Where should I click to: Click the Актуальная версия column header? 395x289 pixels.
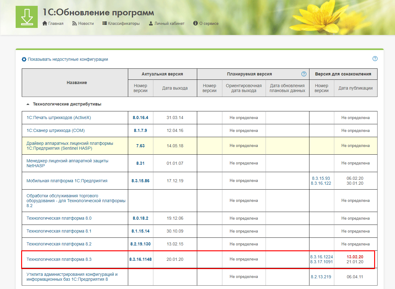(x=162, y=74)
